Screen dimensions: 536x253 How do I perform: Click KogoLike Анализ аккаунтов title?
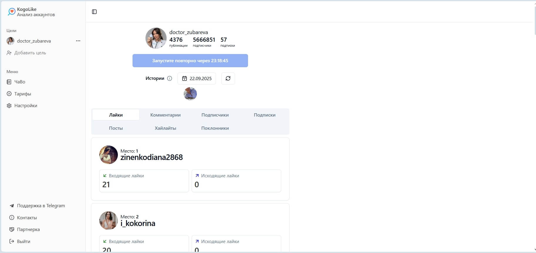tap(36, 12)
